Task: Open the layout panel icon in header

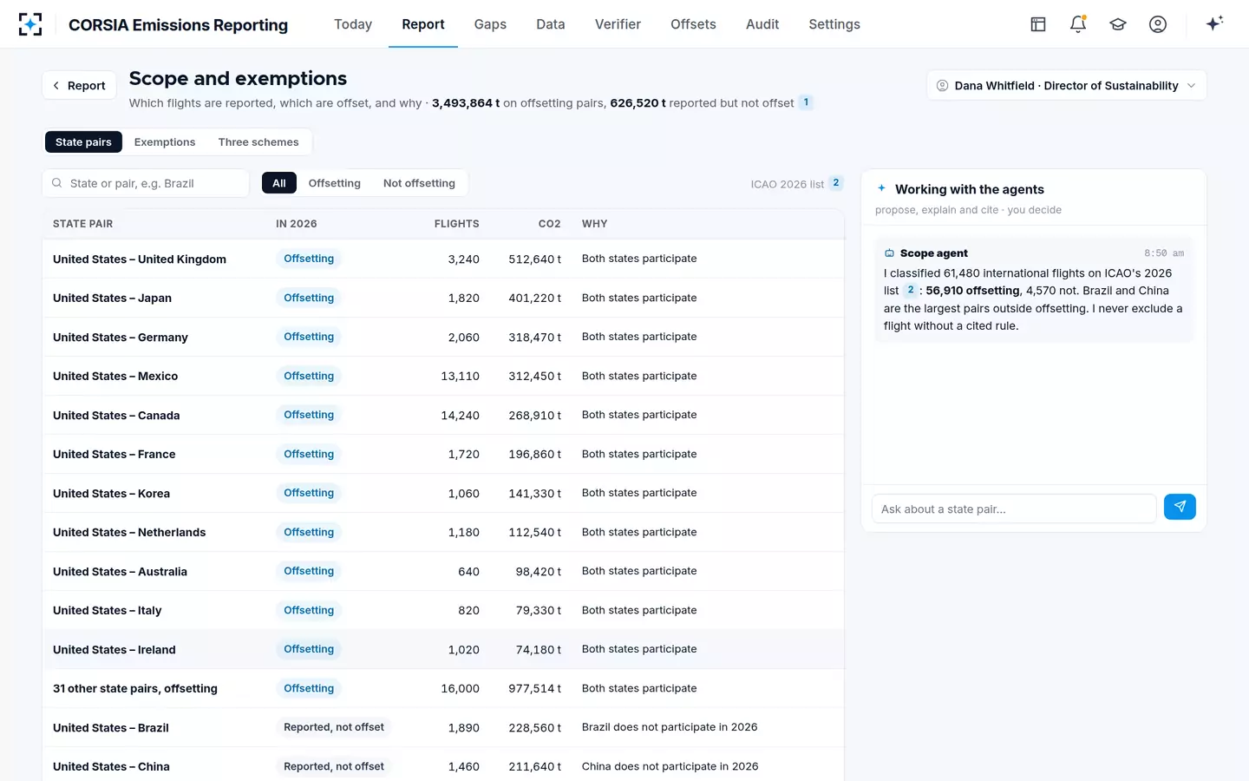Action: (x=1038, y=24)
